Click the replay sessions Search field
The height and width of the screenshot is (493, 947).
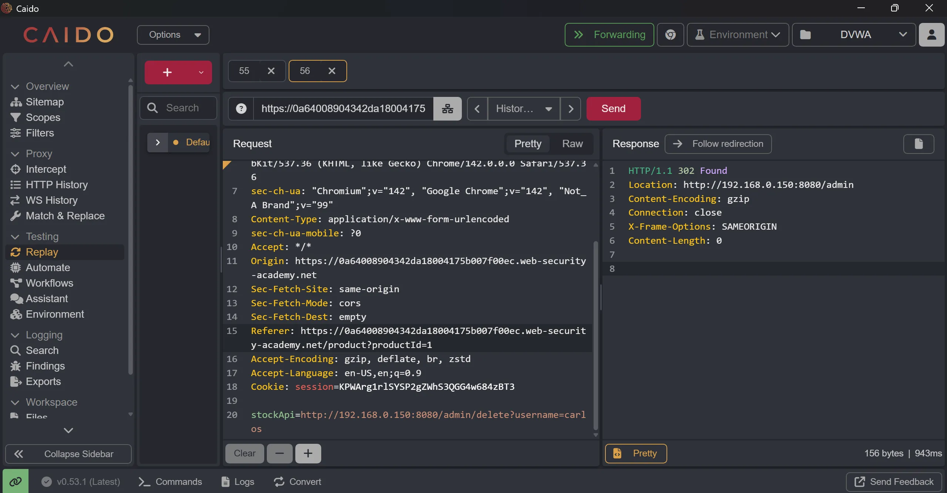point(182,108)
